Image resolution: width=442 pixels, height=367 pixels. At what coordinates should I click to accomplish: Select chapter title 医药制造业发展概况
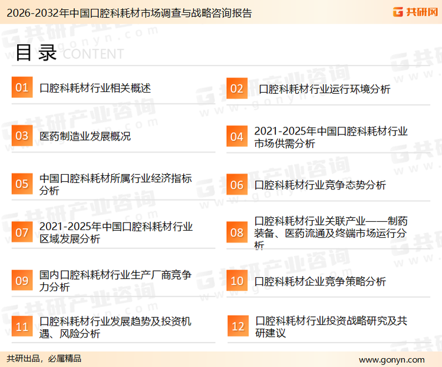click(85, 136)
